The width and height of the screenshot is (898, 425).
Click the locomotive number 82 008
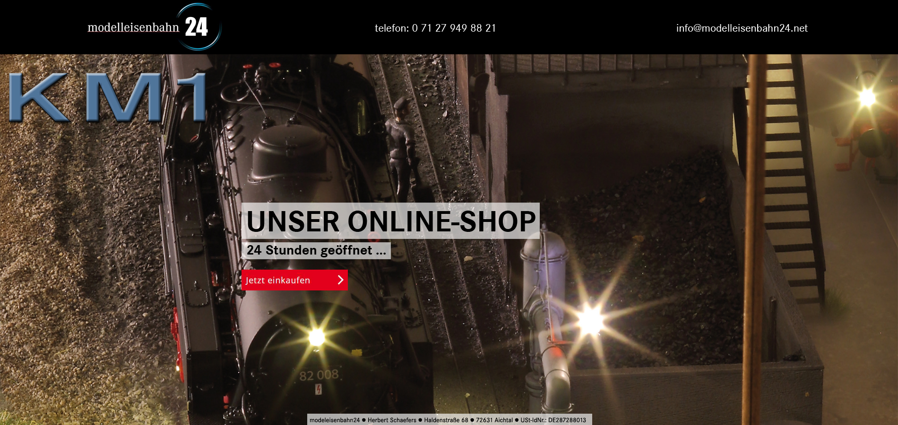(x=319, y=375)
